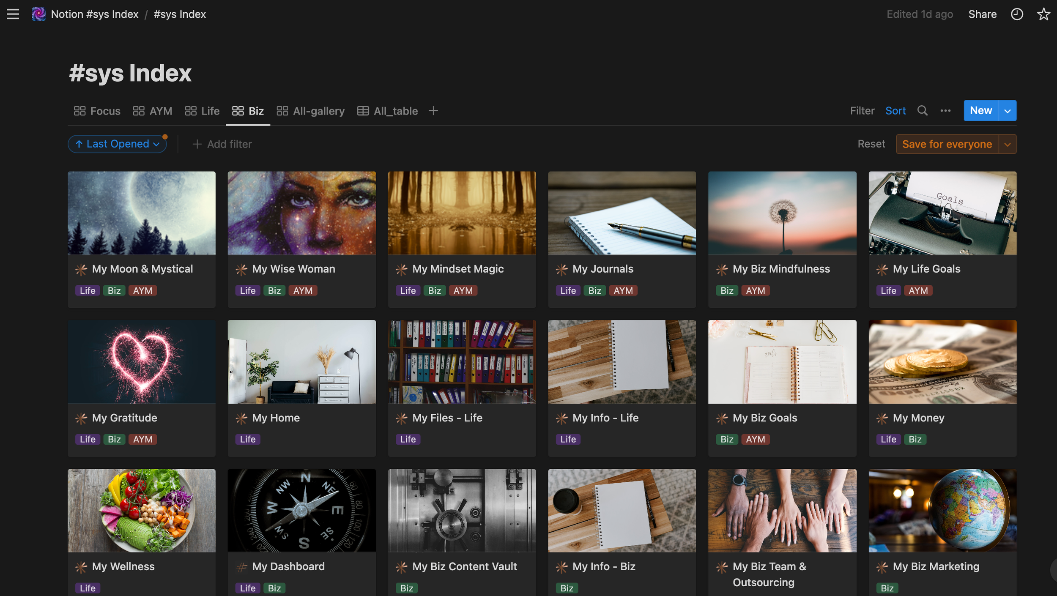The image size is (1057, 596).
Task: Open the My Gratitude heart thumbnail card
Action: (x=142, y=362)
